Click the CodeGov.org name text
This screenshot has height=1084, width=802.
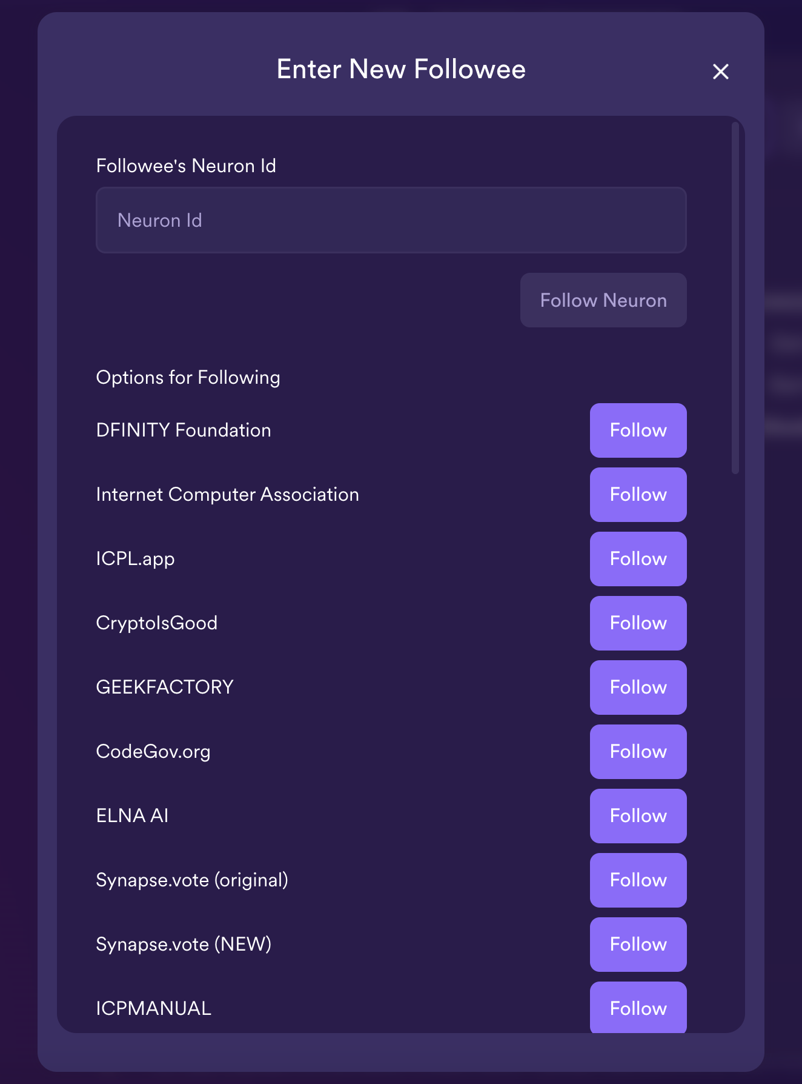click(153, 752)
